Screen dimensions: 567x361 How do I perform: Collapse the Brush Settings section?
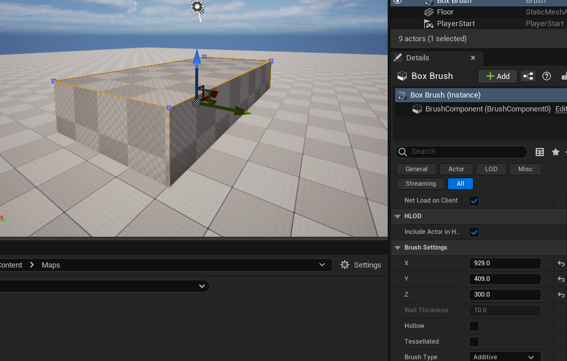[x=398, y=248]
